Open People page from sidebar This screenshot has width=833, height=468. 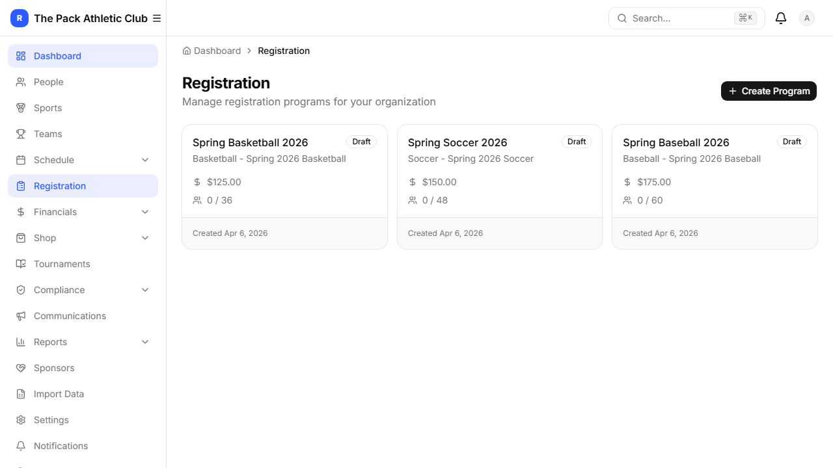pyautogui.click(x=83, y=82)
